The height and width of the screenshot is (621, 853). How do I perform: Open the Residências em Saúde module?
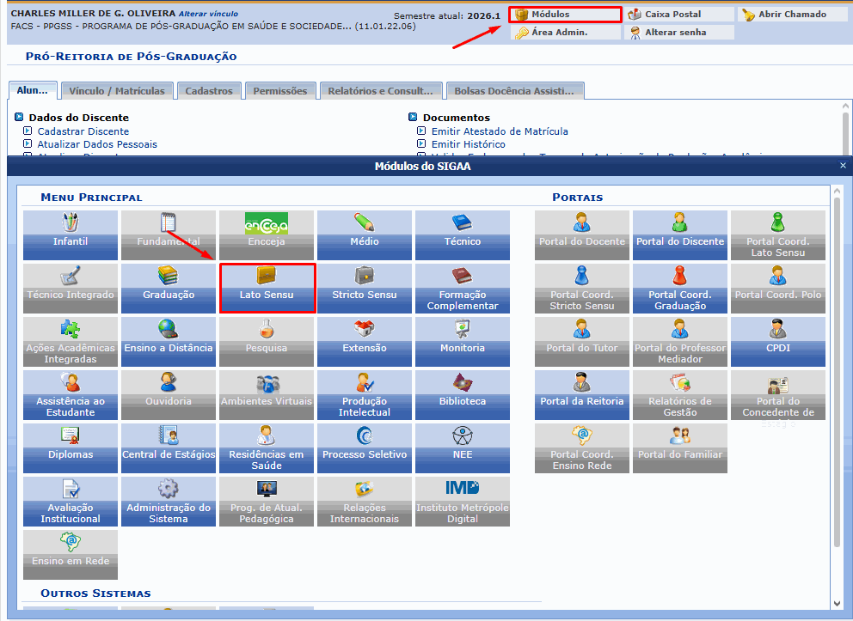pos(266,448)
